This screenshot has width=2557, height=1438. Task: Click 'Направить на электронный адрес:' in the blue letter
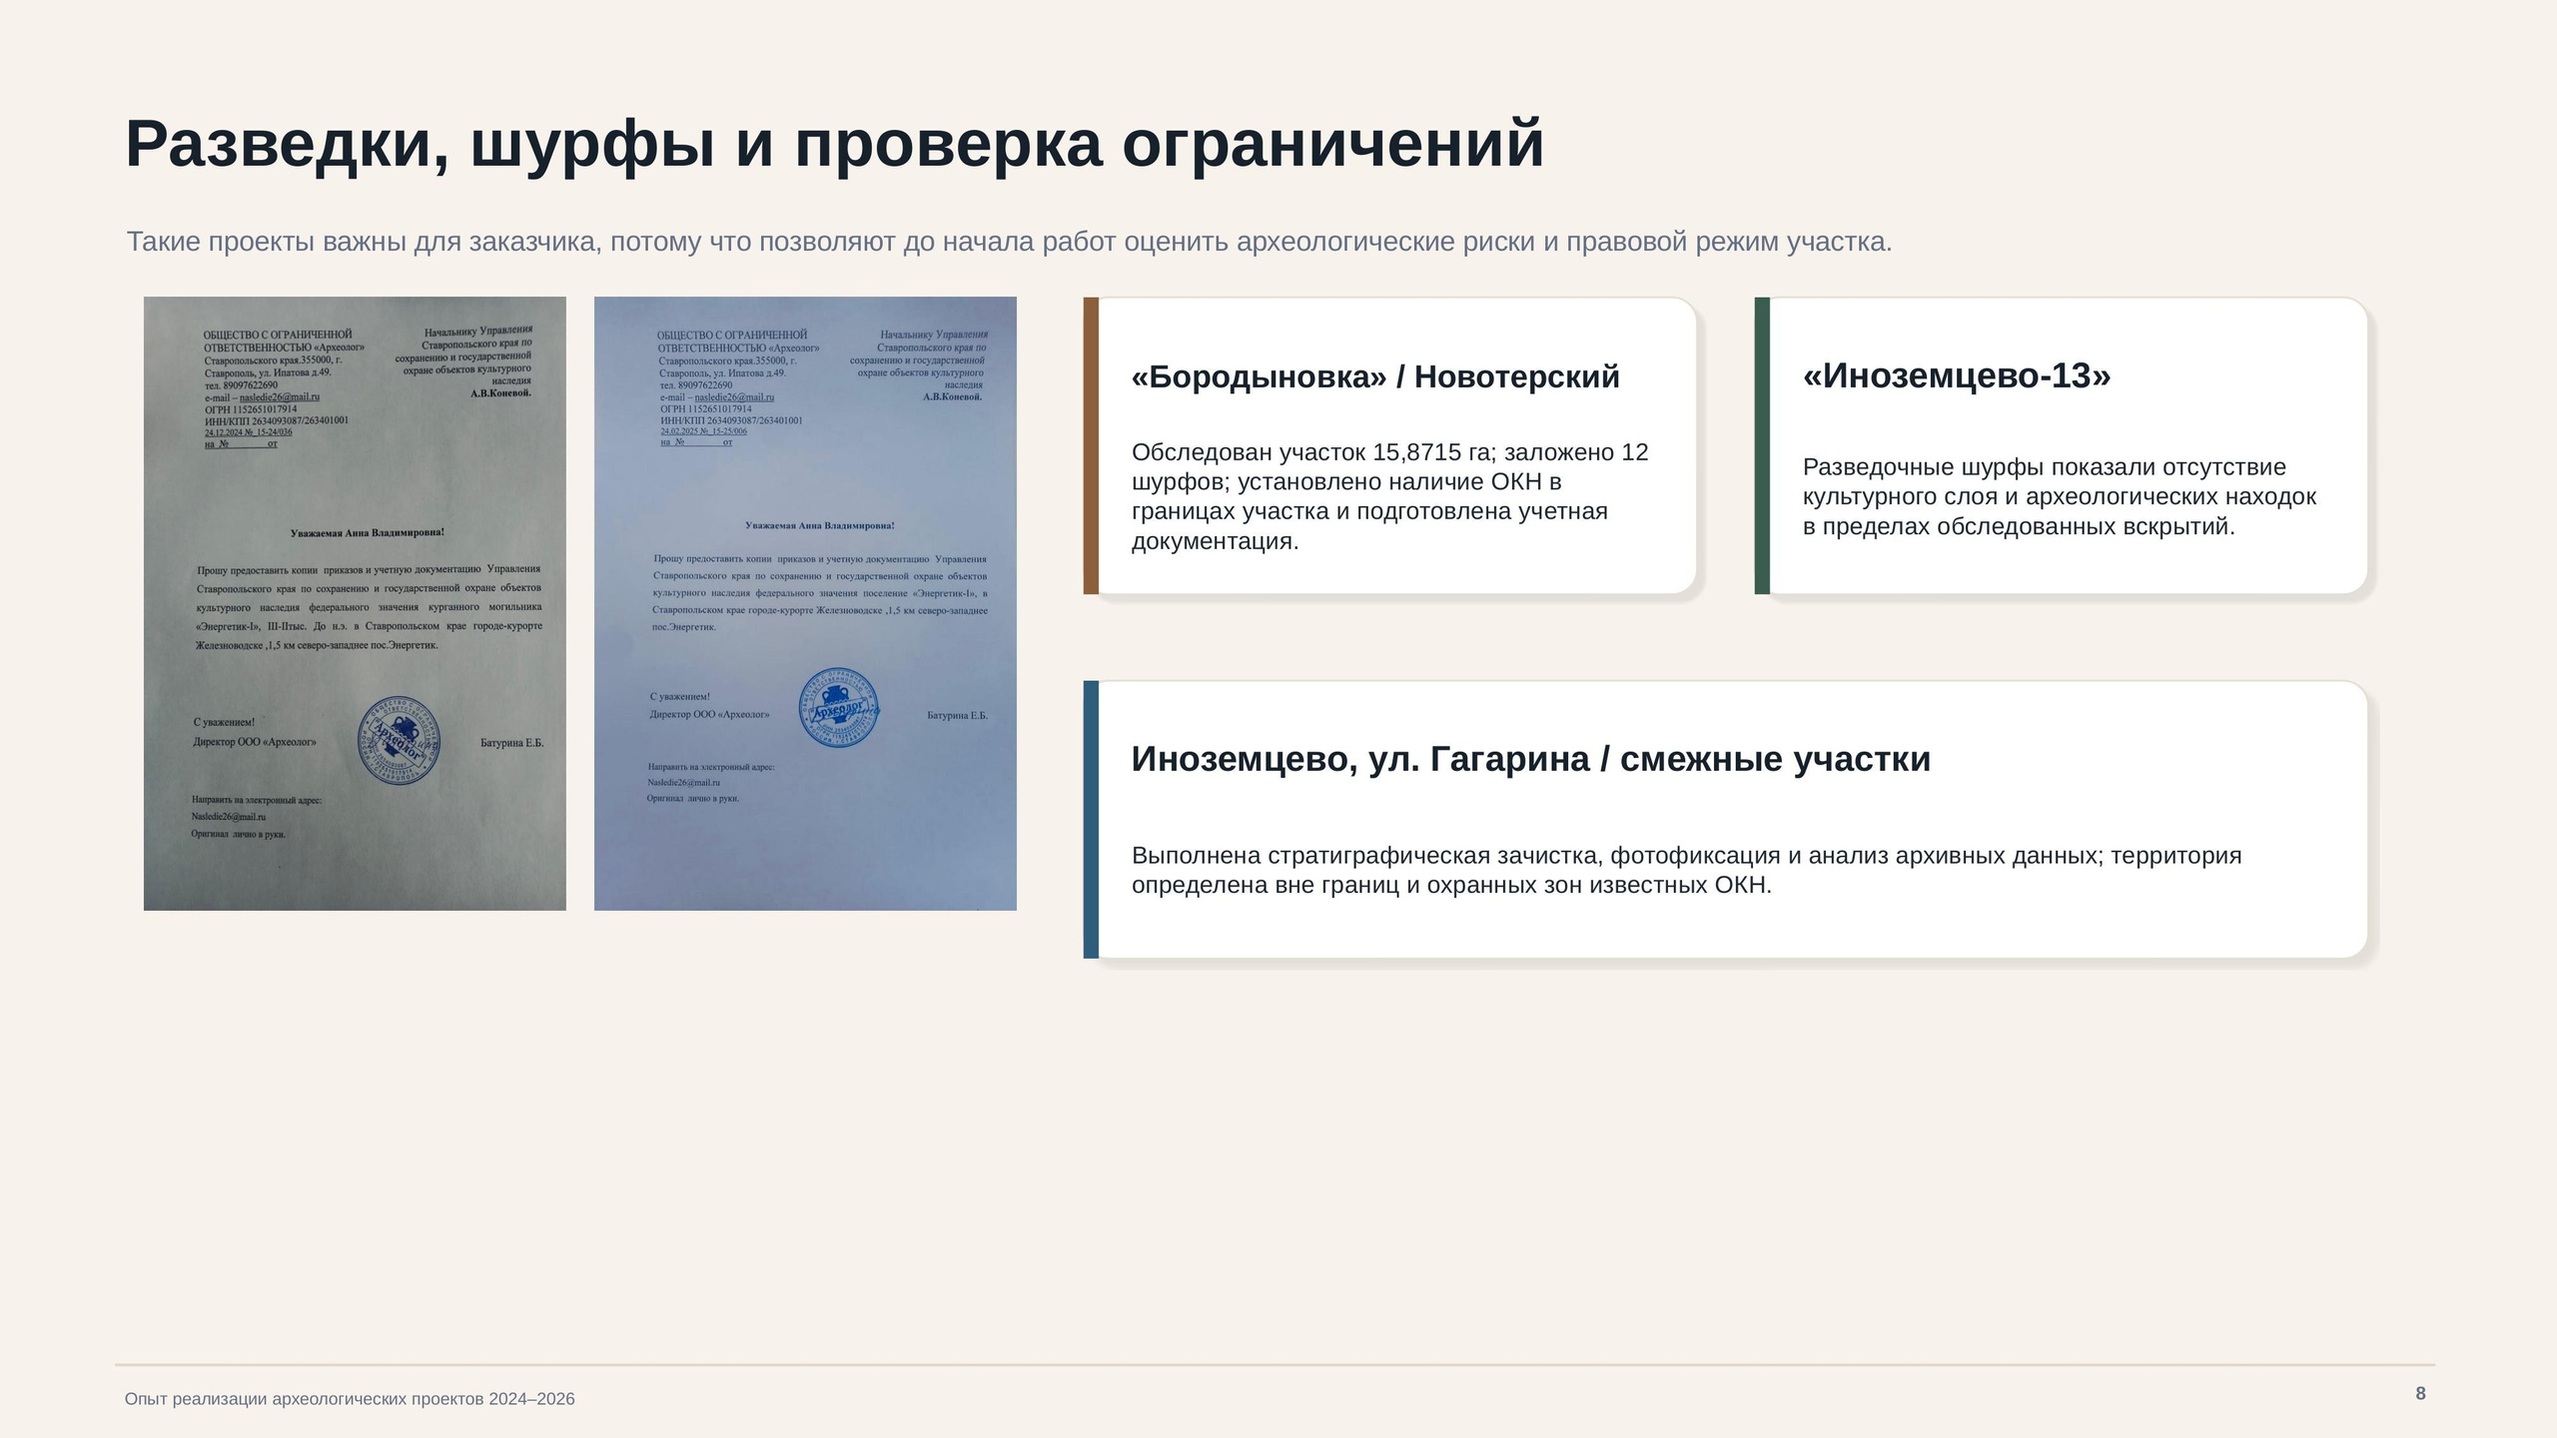pyautogui.click(x=711, y=768)
